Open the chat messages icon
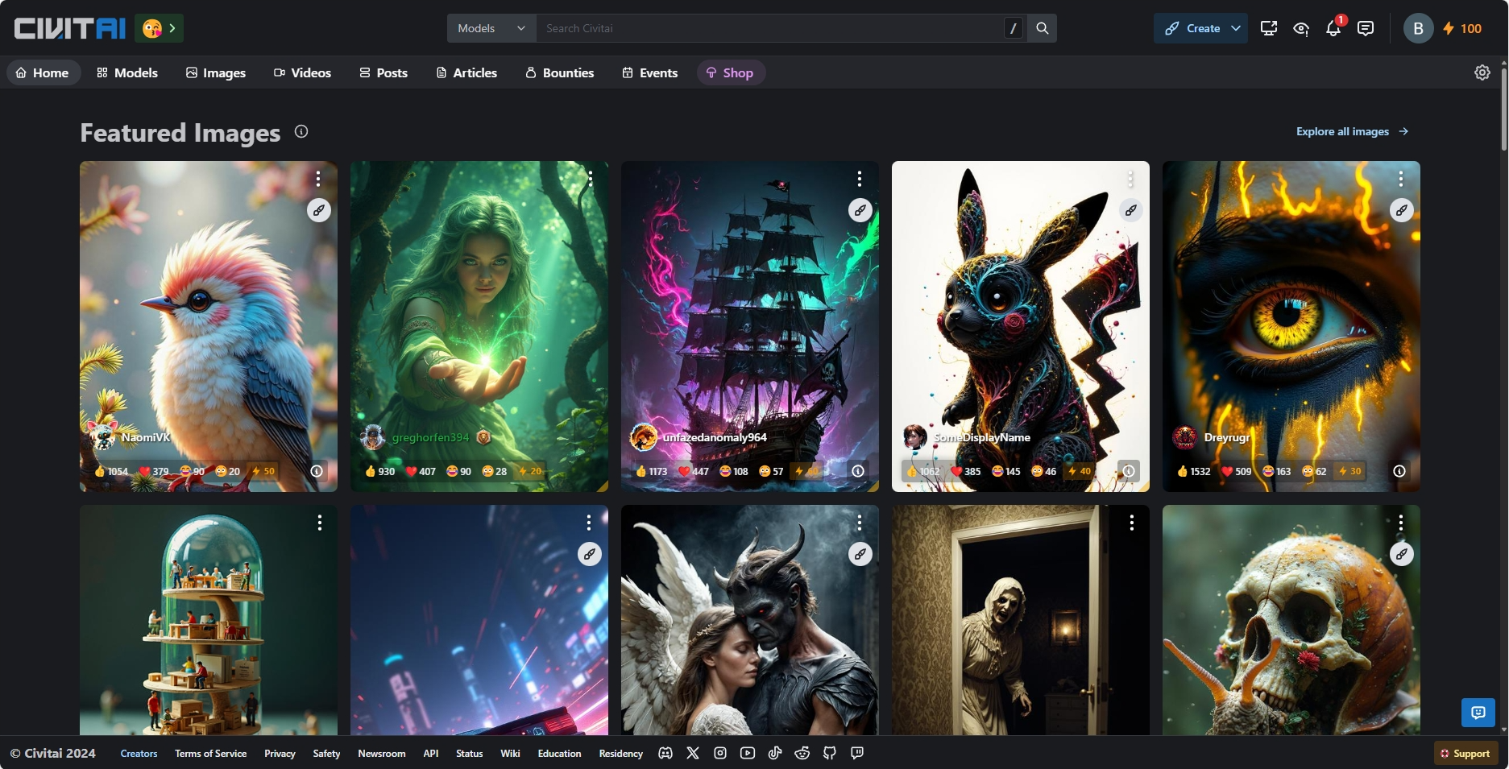Screen dimensions: 1509x769 pos(1366,28)
